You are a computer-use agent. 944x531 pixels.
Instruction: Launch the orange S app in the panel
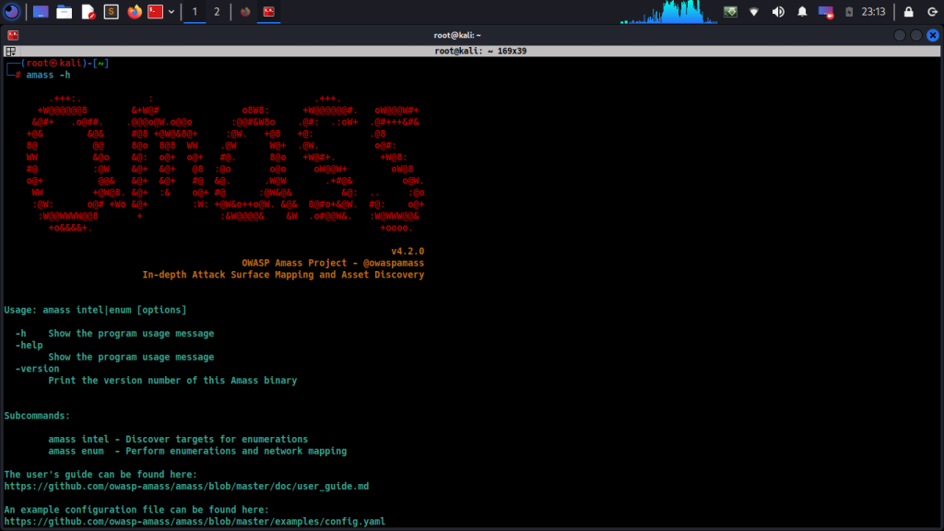112,11
